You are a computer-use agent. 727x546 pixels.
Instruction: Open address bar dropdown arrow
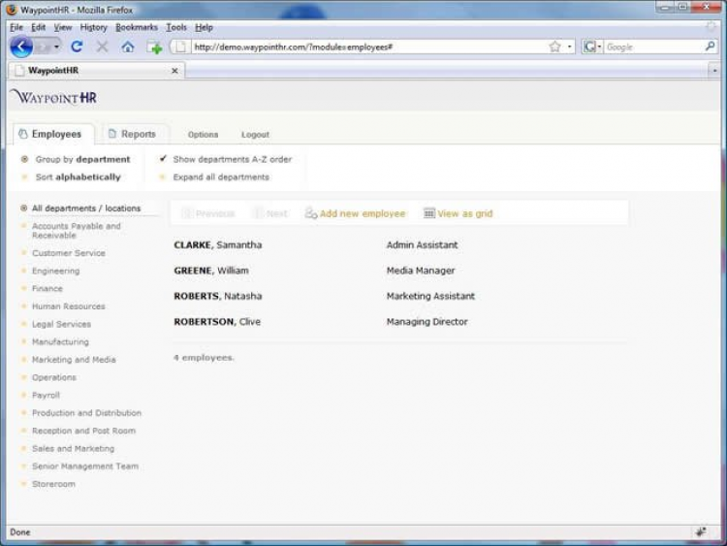point(569,47)
